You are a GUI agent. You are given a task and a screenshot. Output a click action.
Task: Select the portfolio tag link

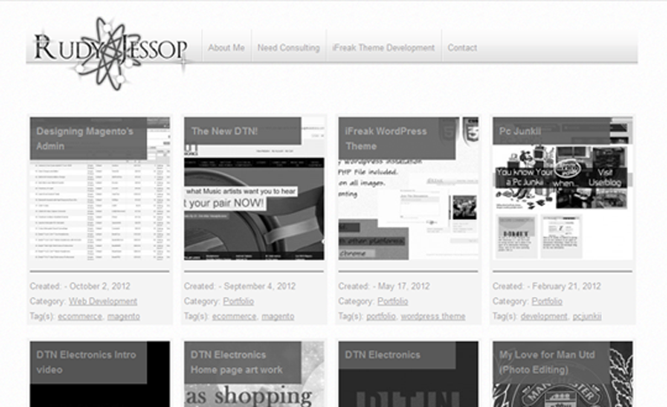[381, 316]
